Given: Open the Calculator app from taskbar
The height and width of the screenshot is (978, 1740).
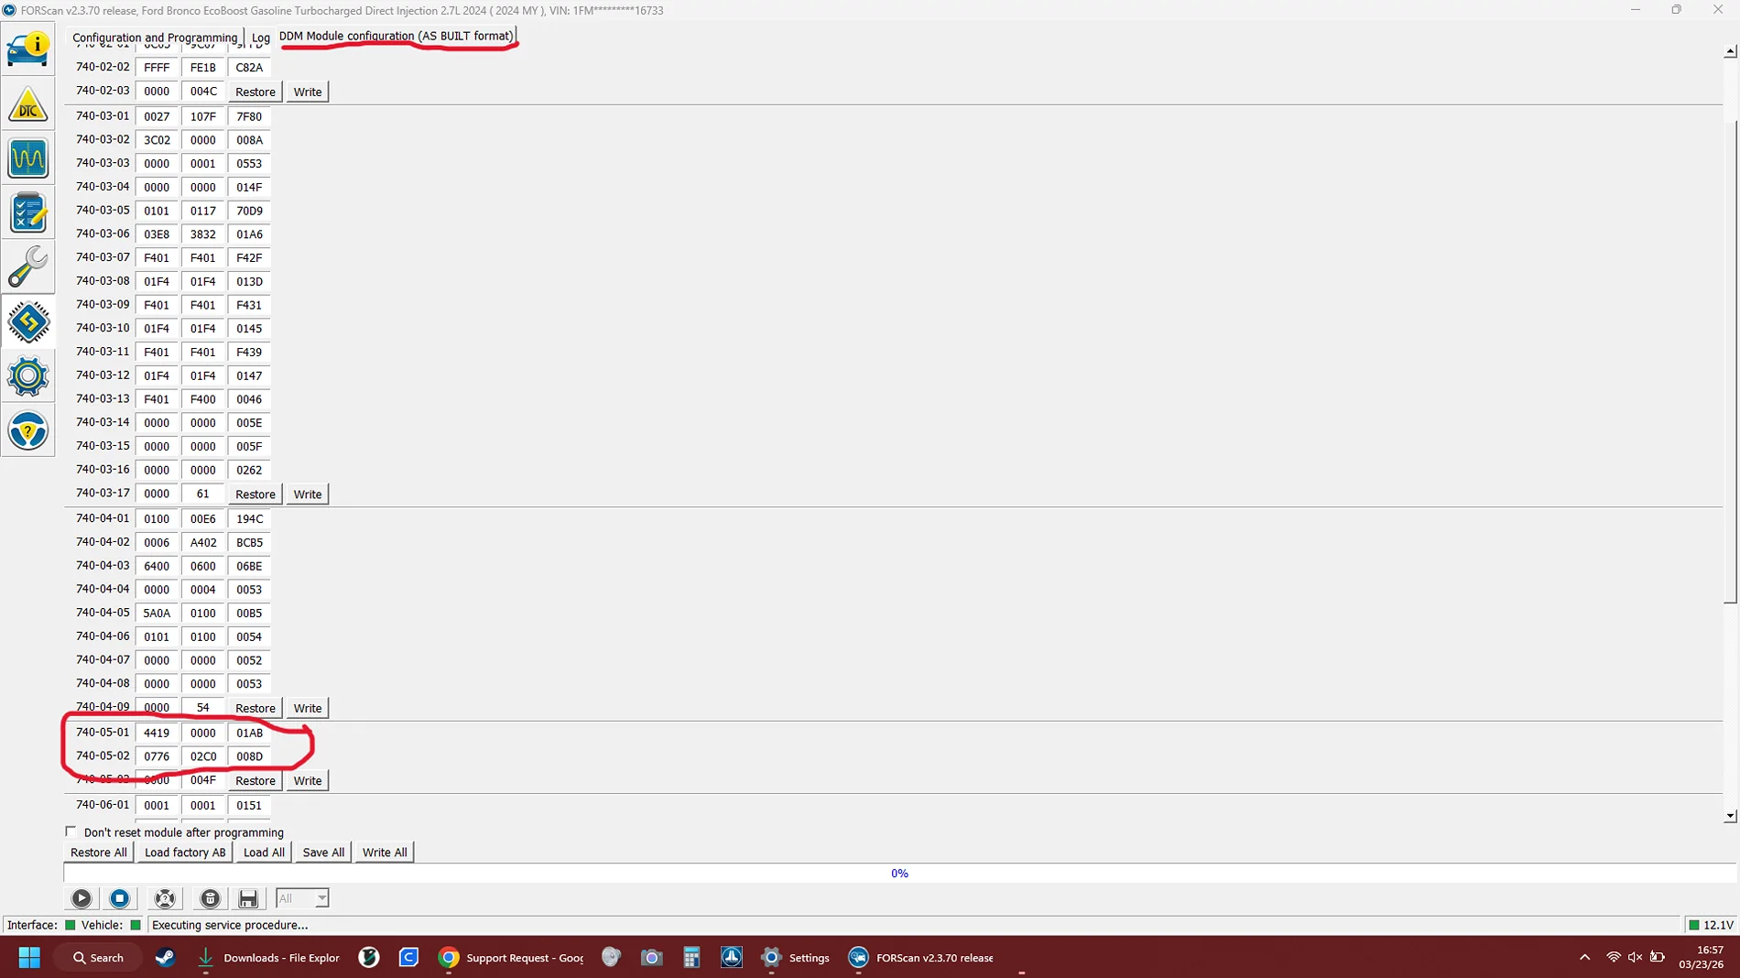Looking at the screenshot, I should tap(691, 958).
